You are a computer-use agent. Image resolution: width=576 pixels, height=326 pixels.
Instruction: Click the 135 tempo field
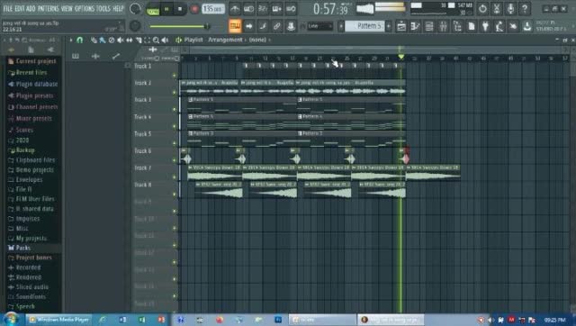point(213,8)
